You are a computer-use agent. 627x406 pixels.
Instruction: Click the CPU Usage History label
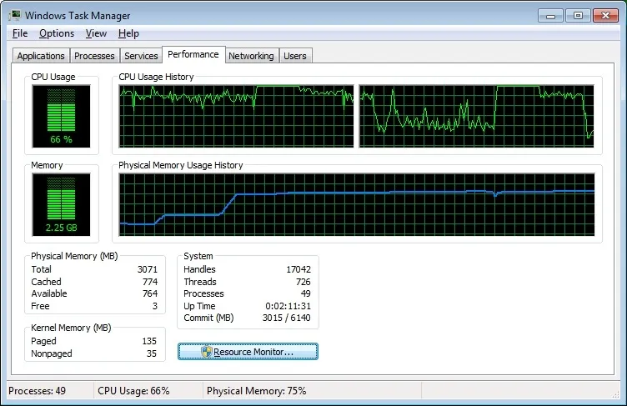156,77
